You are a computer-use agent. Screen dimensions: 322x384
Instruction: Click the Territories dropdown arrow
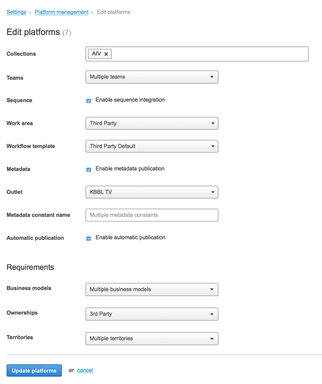click(212, 339)
